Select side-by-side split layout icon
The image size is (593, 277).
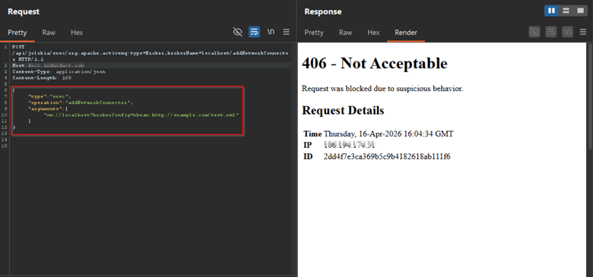552,11
